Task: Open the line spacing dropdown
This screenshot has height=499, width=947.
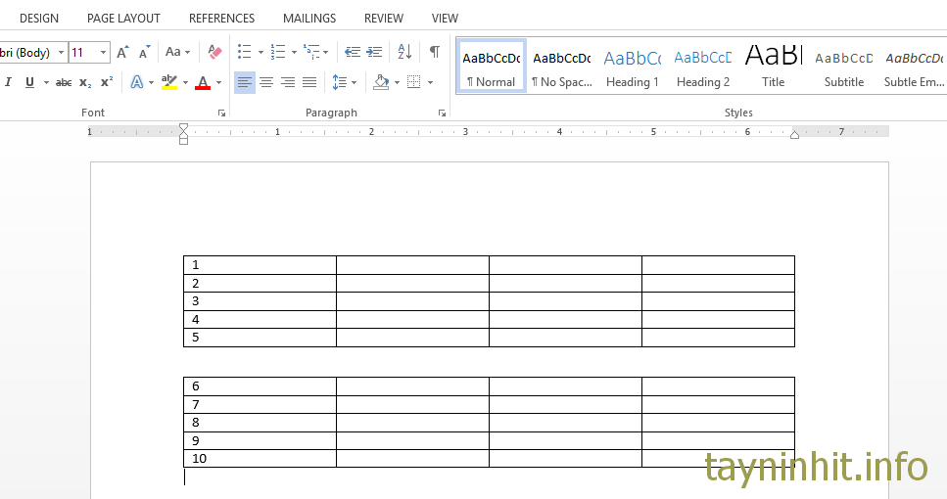Action: point(344,82)
